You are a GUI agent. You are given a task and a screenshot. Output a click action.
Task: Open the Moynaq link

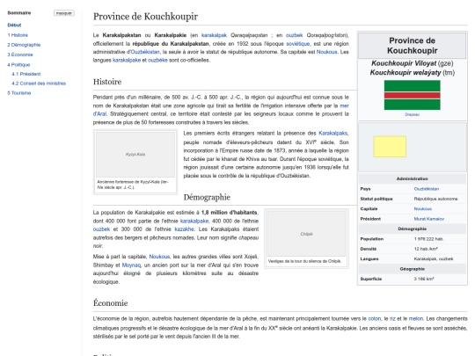tap(131, 265)
